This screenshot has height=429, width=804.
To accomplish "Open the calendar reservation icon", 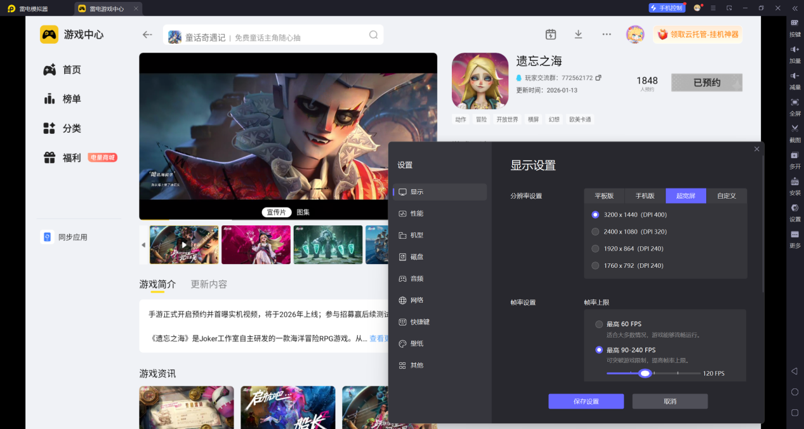I will [x=551, y=34].
